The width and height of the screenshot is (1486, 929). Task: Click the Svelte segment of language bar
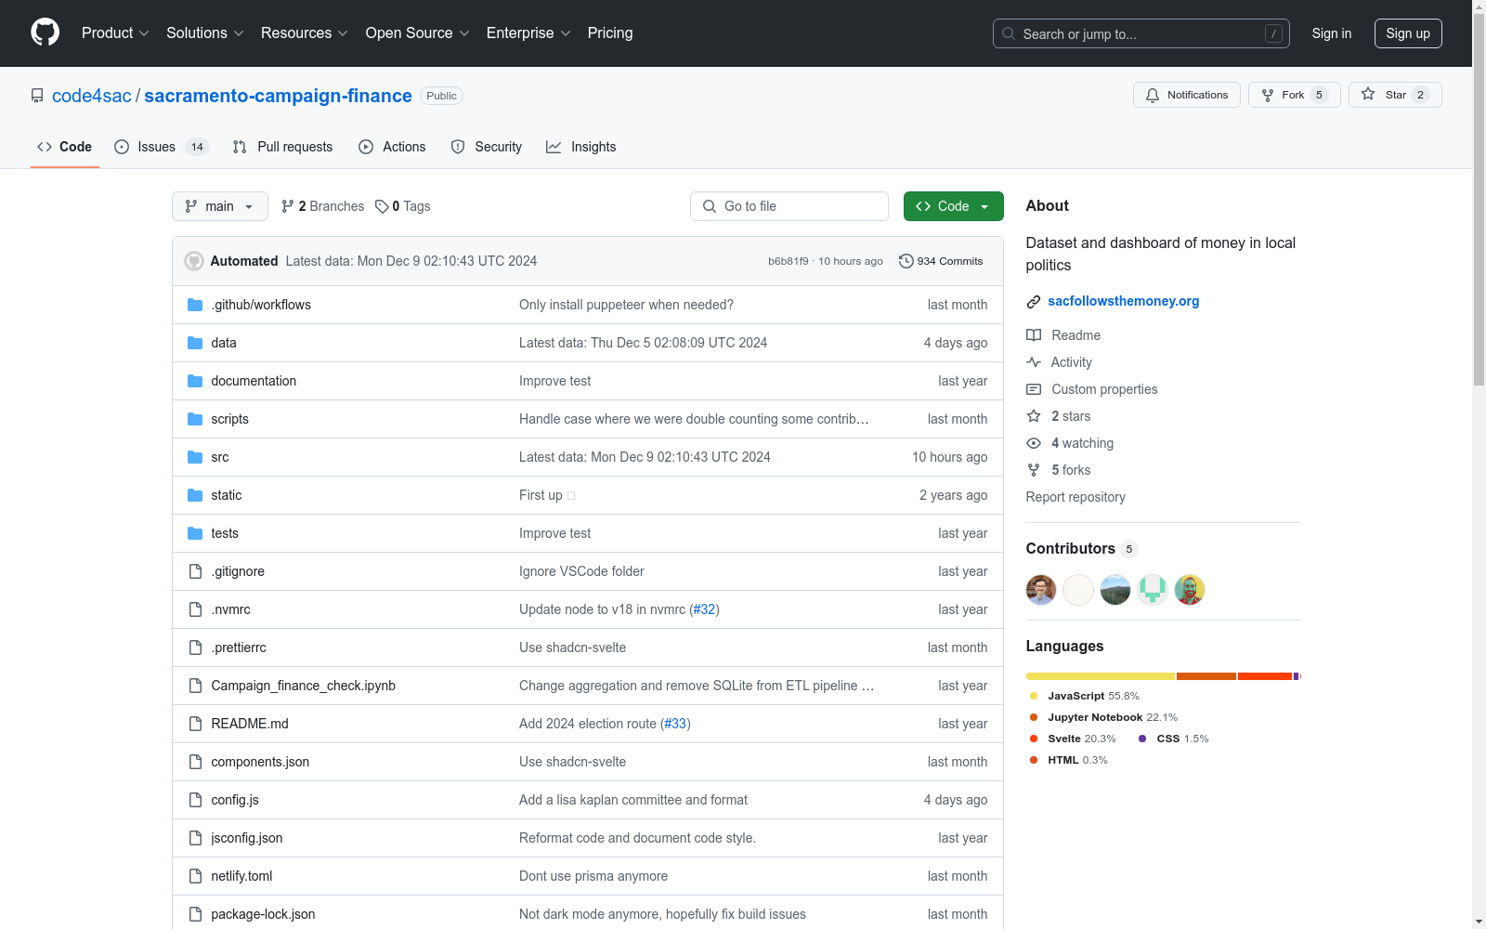(1265, 676)
